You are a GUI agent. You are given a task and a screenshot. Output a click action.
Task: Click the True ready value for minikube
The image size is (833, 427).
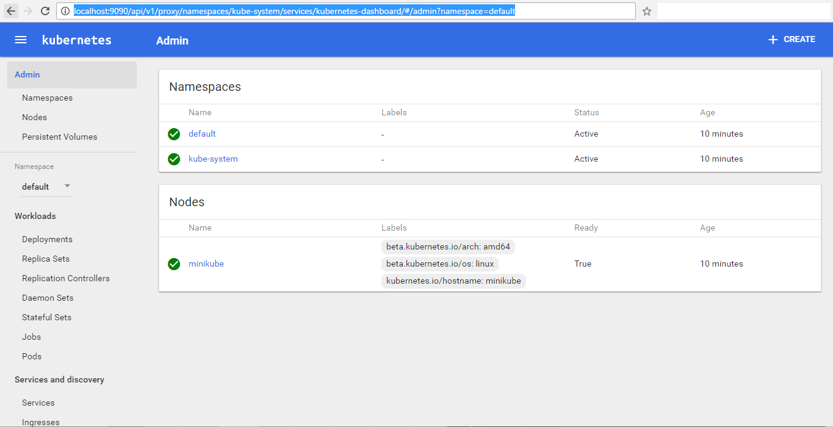[x=583, y=264]
